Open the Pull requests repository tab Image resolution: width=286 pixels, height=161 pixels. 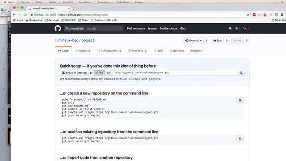pyautogui.click(x=109, y=51)
